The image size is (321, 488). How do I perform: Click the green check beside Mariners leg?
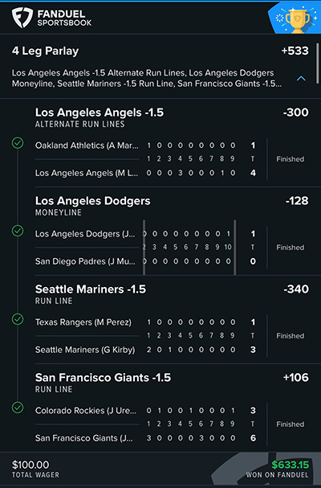click(x=18, y=319)
